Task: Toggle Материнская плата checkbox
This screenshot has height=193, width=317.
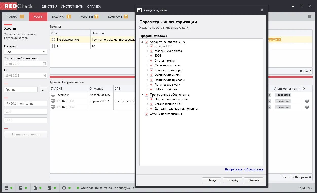Action: [x=151, y=51]
